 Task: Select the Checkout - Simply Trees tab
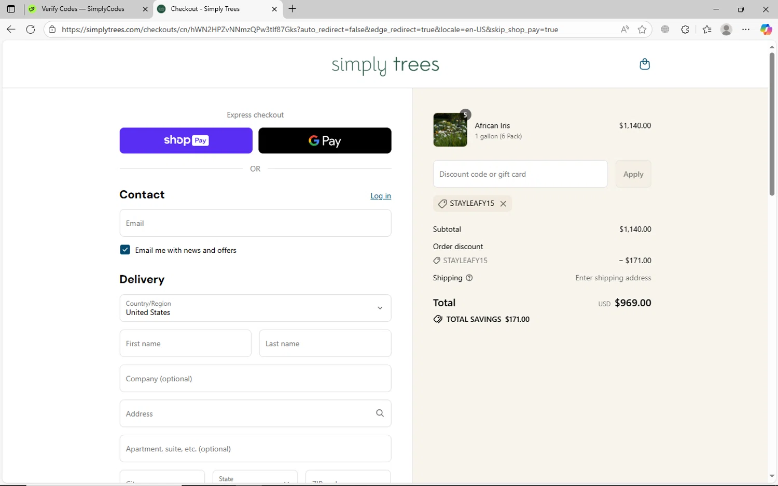point(217,9)
